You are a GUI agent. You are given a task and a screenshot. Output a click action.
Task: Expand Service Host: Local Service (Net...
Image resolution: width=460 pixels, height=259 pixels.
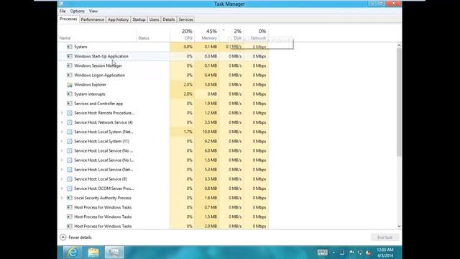pyautogui.click(x=62, y=170)
